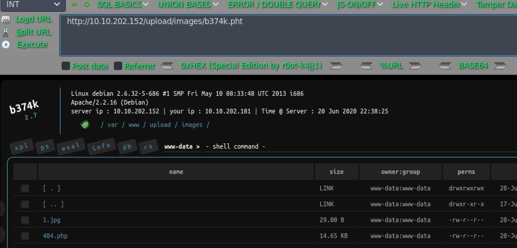Open the Tamper Data menu

pos(496,4)
